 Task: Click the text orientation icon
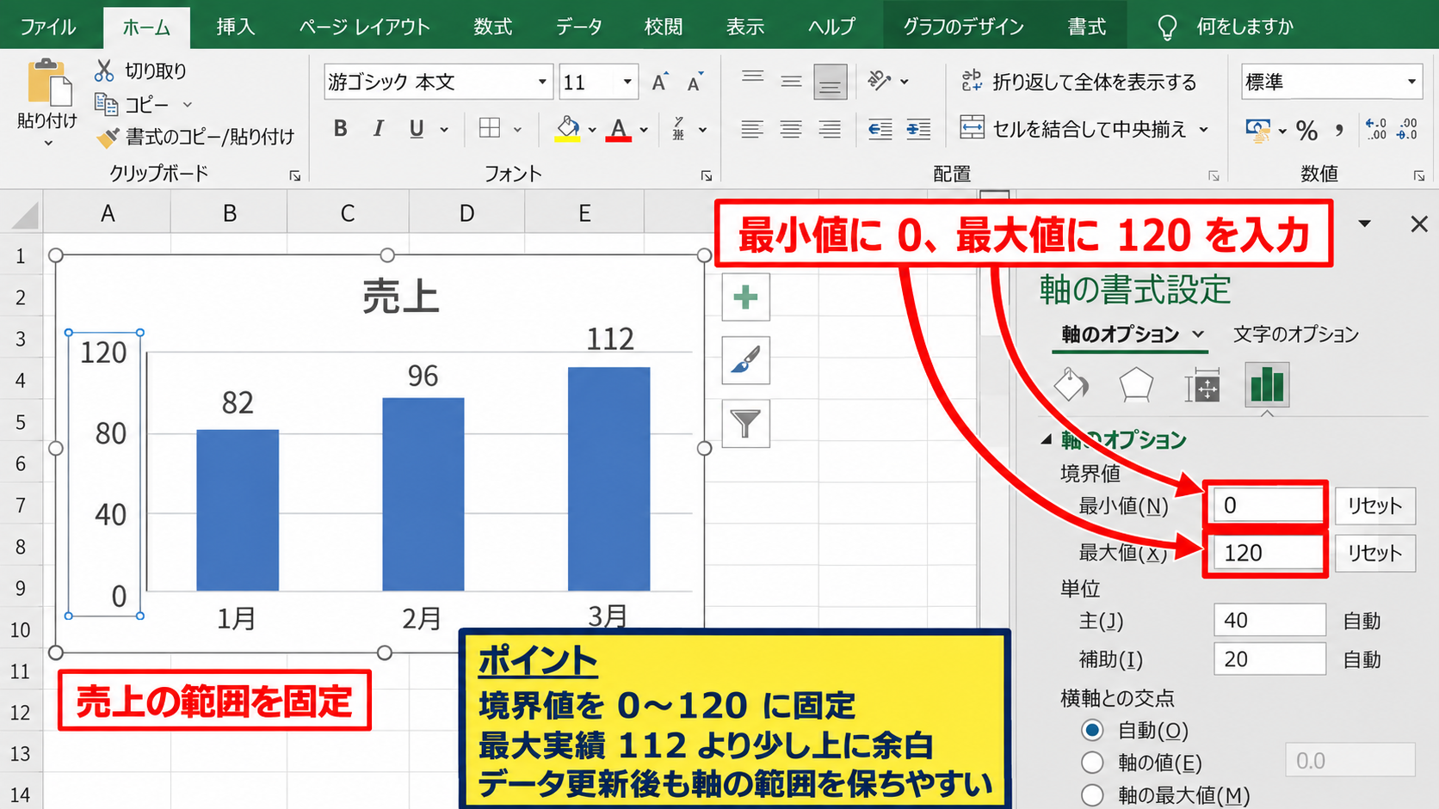pos(879,81)
